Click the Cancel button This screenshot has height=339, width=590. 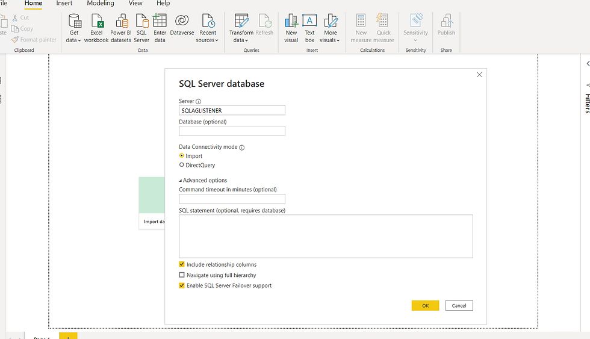point(459,305)
